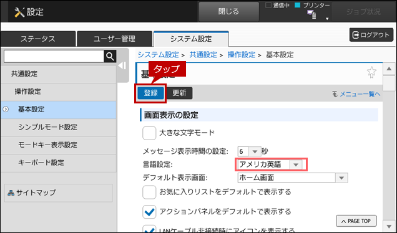
Task: Open シンプルモード設定 in the sidebar
Action: tap(59, 127)
